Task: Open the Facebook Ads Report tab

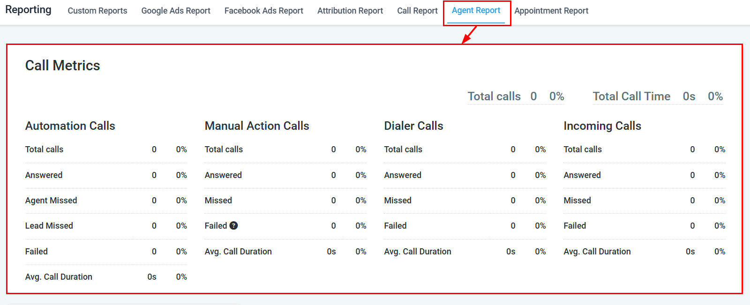Action: [263, 10]
